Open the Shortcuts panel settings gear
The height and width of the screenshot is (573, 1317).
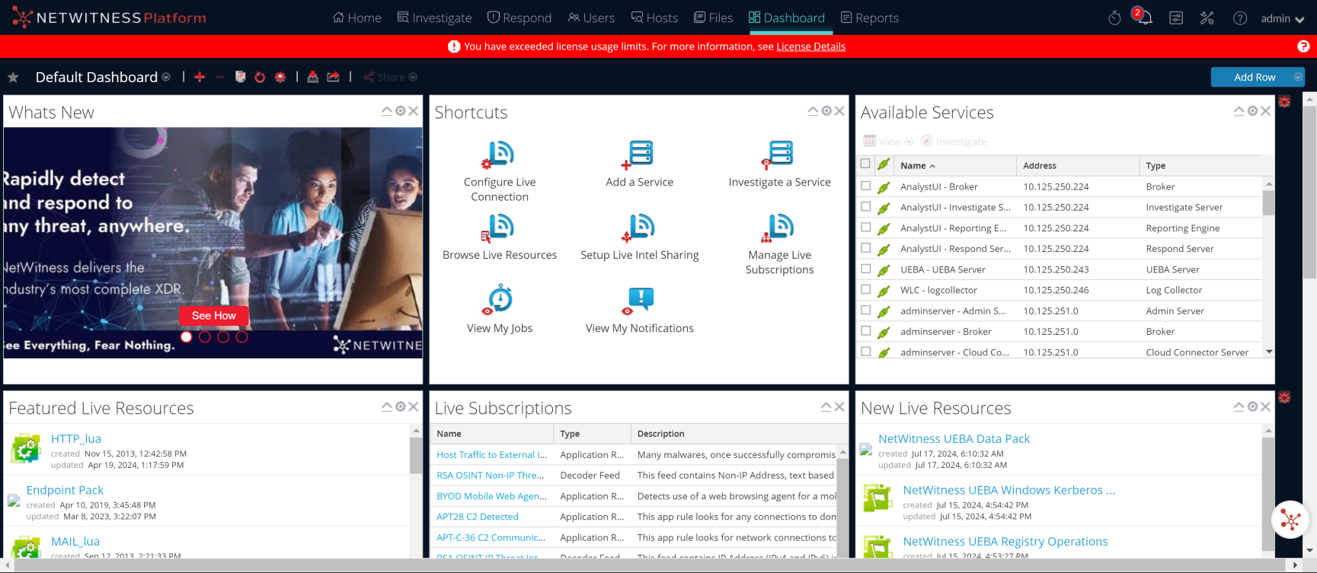pyautogui.click(x=826, y=111)
